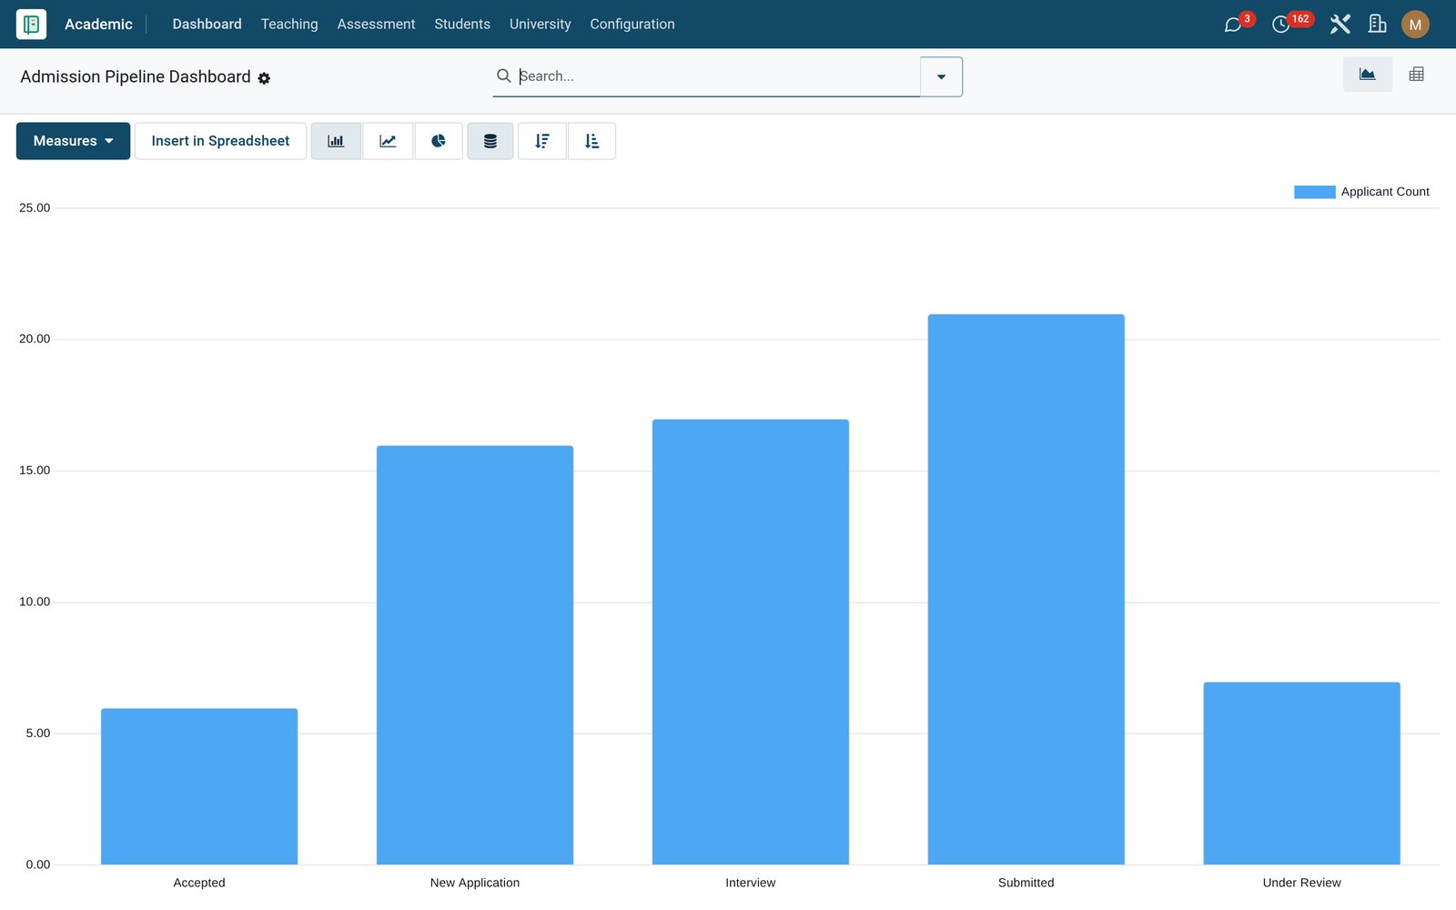Click the Accepted axis label
1456x910 pixels.
point(199,883)
